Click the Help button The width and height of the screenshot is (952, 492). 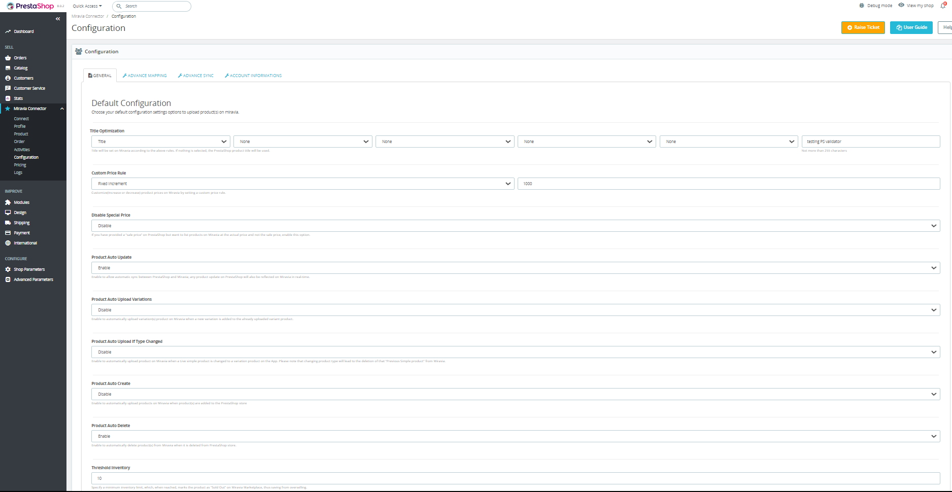[x=945, y=27]
